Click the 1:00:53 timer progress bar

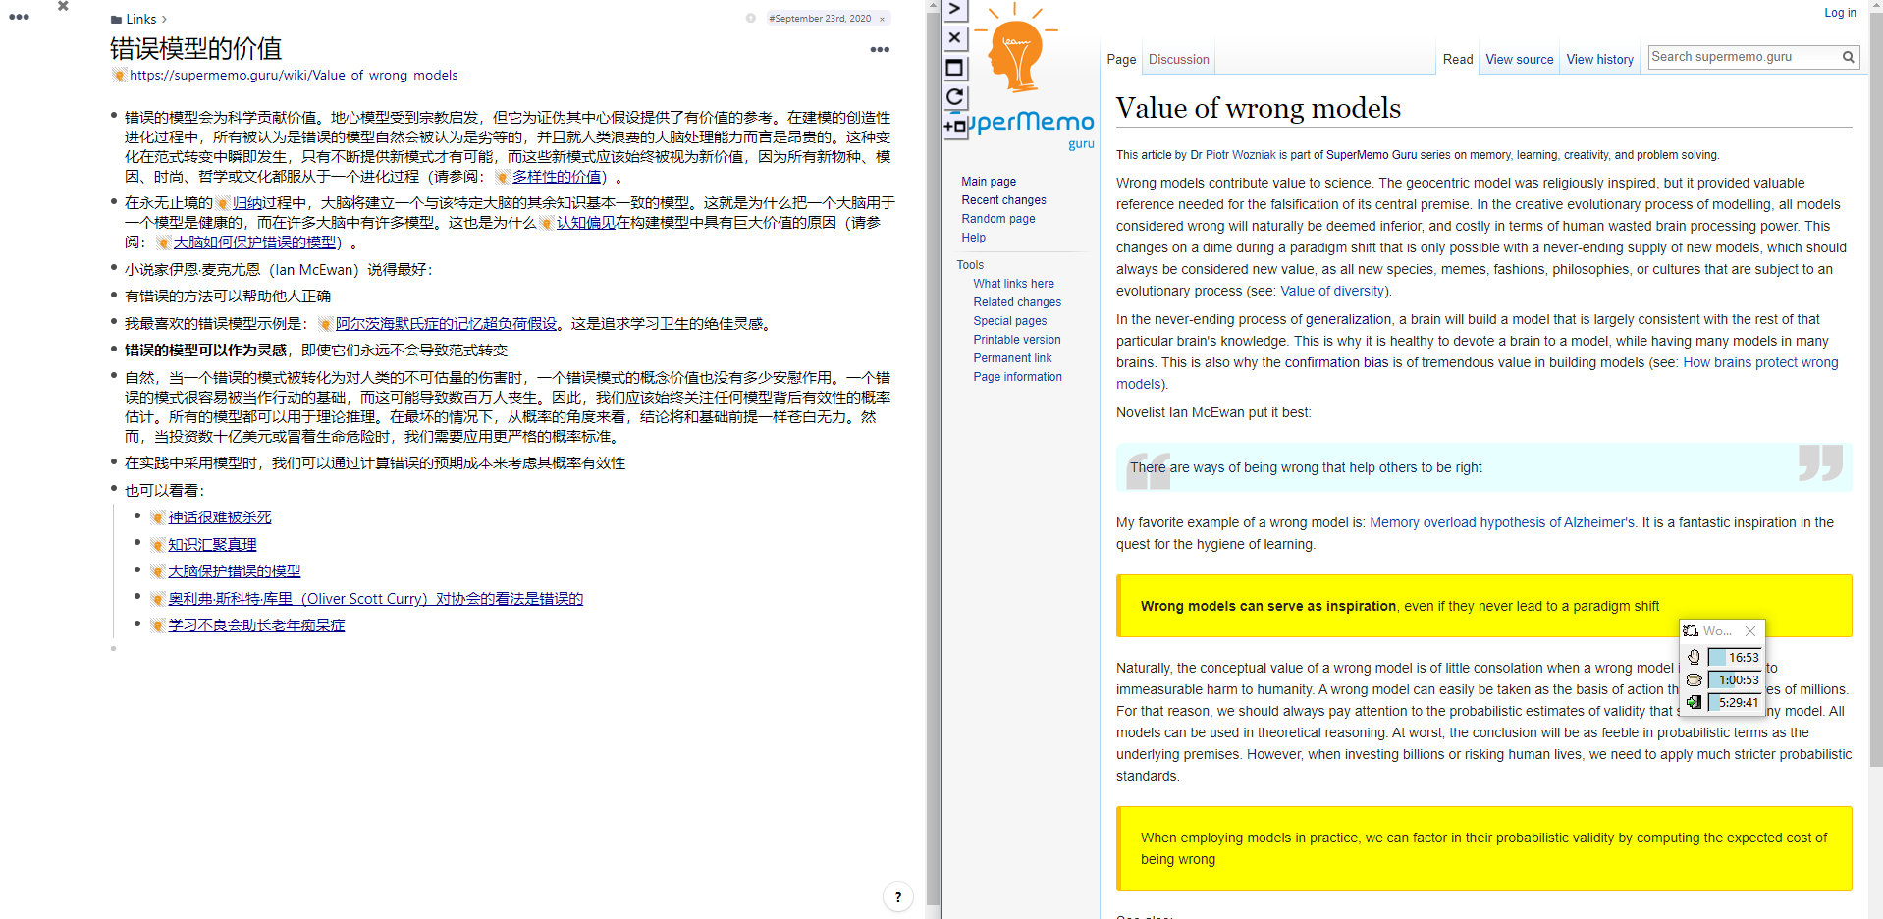[x=1734, y=679]
